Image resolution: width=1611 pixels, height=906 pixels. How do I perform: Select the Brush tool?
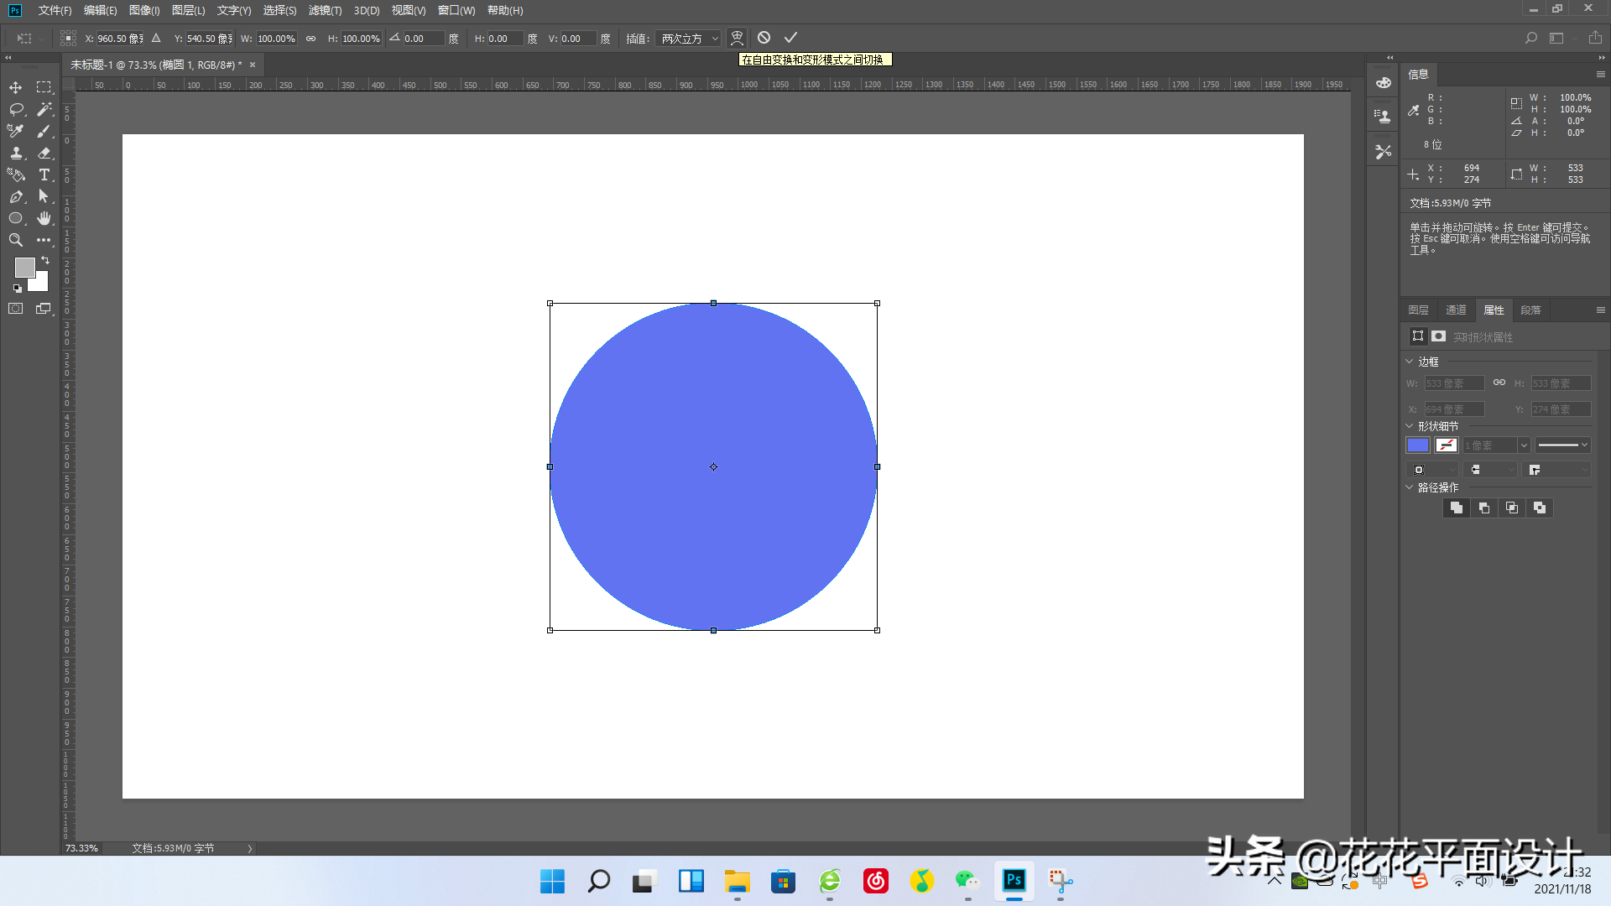click(44, 131)
